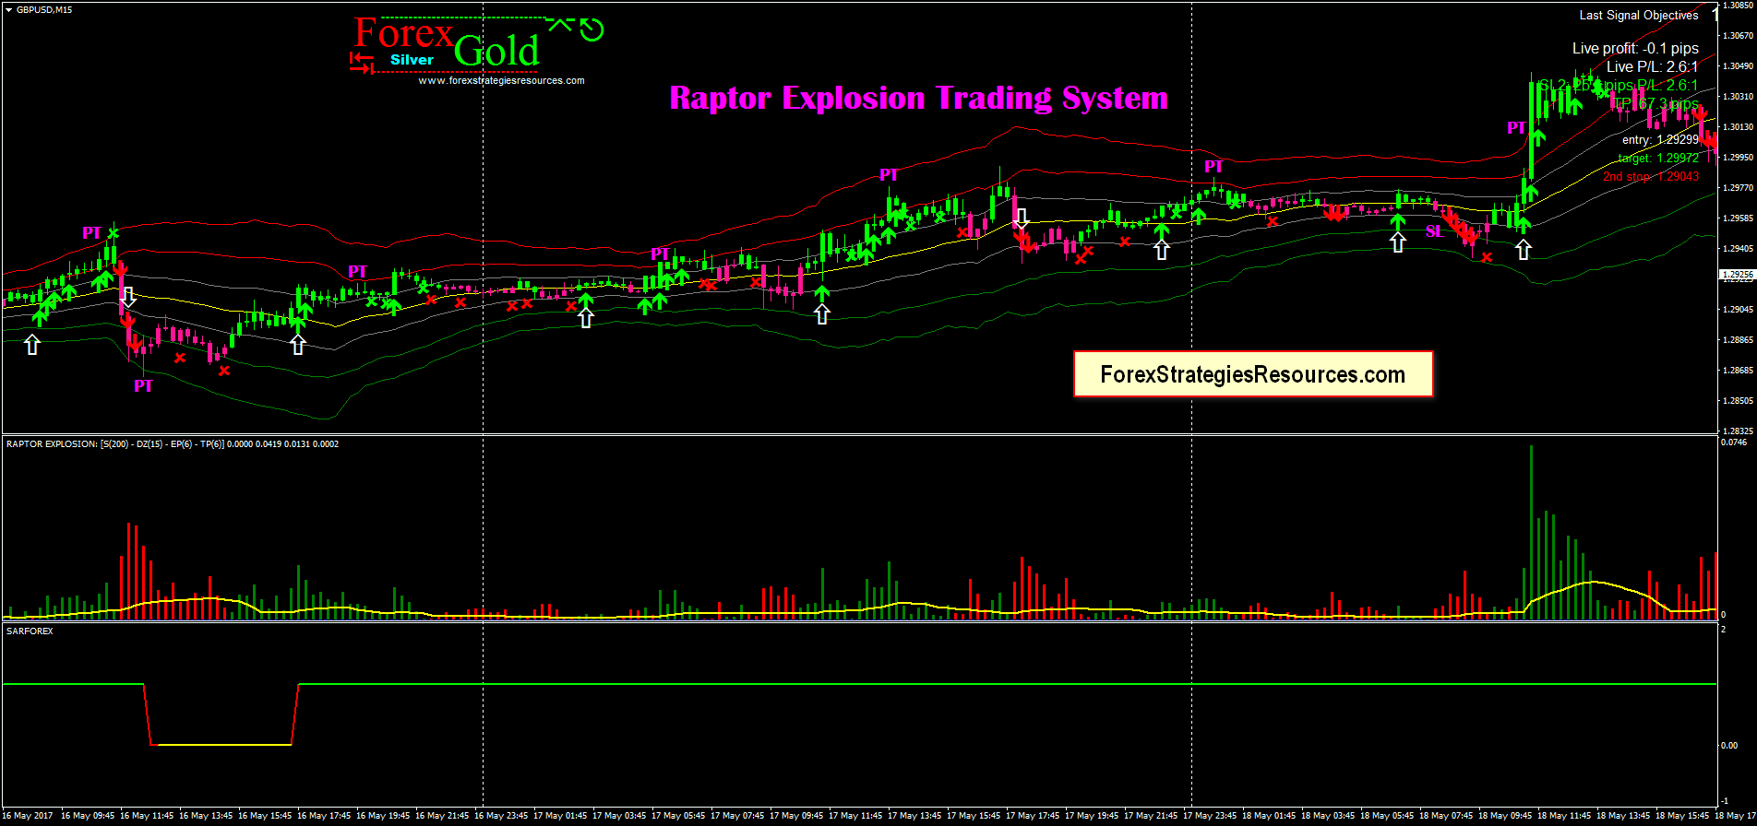This screenshot has height=826, width=1757.
Task: Click the ForexStrategiesResources.com yellow label box
Action: point(1253,374)
